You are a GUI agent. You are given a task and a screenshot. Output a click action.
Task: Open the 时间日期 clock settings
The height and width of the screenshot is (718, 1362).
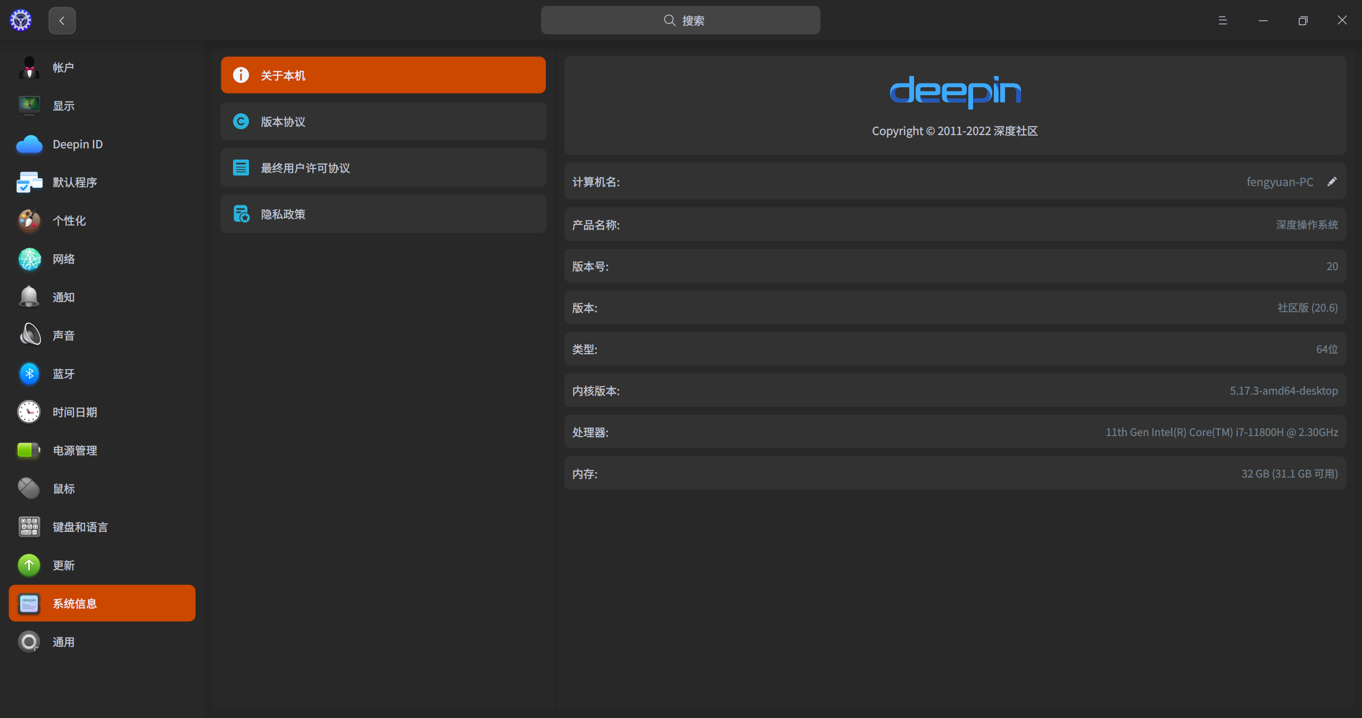pos(74,412)
